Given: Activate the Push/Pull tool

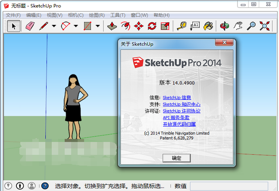Looking at the screenshot, I should click(x=112, y=26).
